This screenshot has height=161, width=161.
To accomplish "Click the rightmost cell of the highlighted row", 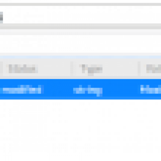I will (151, 89).
